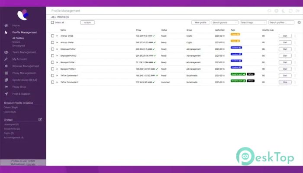Open the three-dot menu for Employee Profile 2

tap(295, 56)
